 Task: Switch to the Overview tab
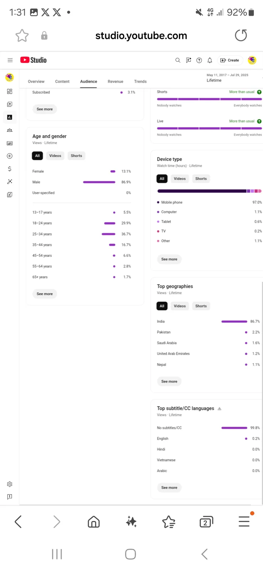(36, 81)
